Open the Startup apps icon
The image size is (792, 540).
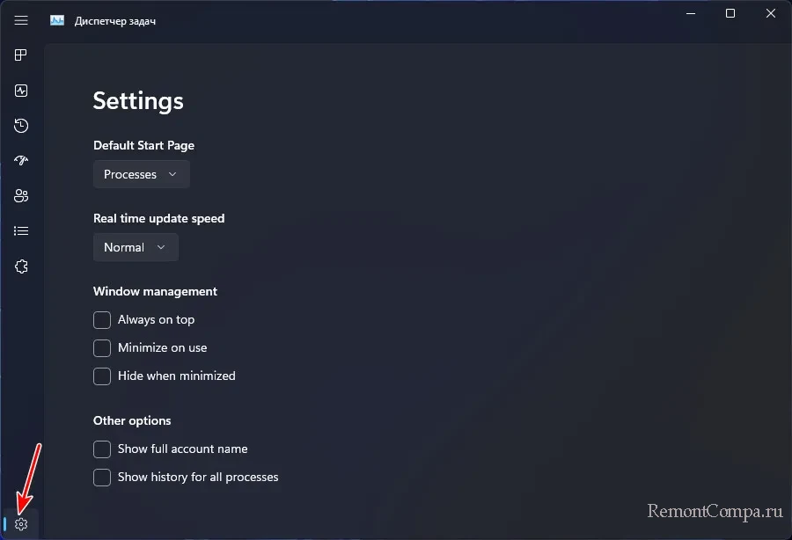tap(21, 160)
